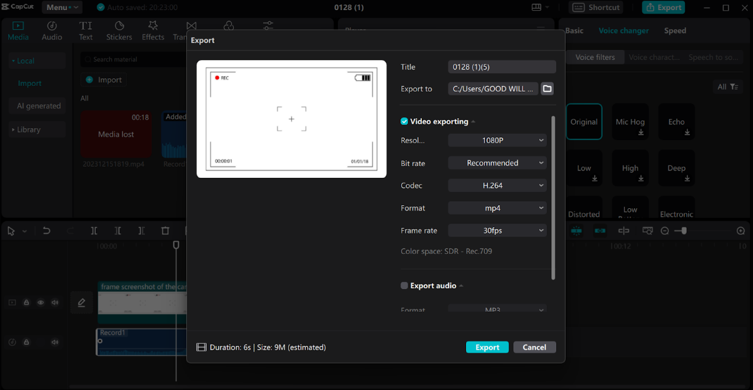Open the folder browse icon beside Export to
Image resolution: width=753 pixels, height=390 pixels.
coord(547,89)
